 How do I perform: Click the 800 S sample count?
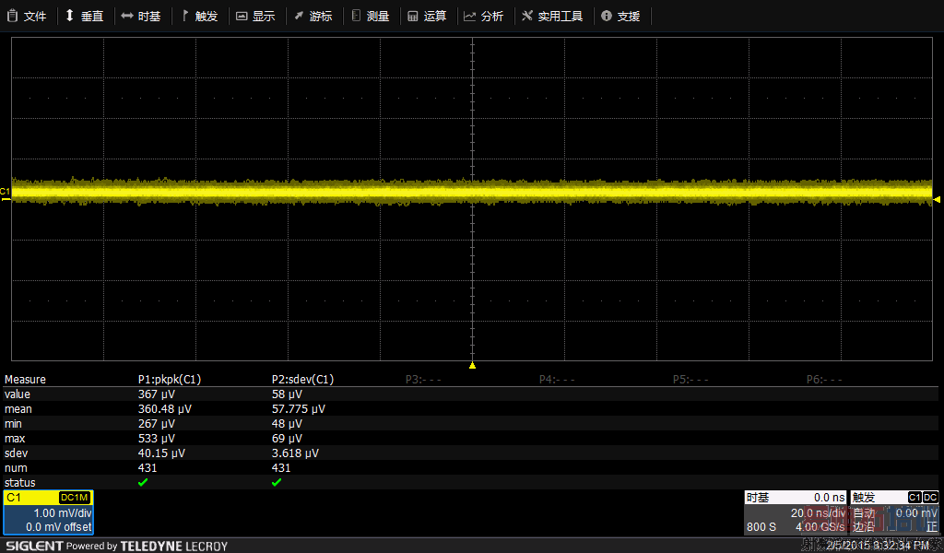point(761,527)
